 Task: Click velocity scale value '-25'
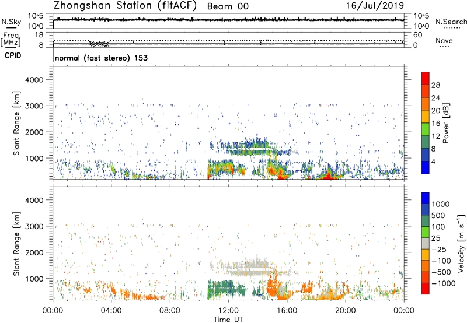(438, 249)
